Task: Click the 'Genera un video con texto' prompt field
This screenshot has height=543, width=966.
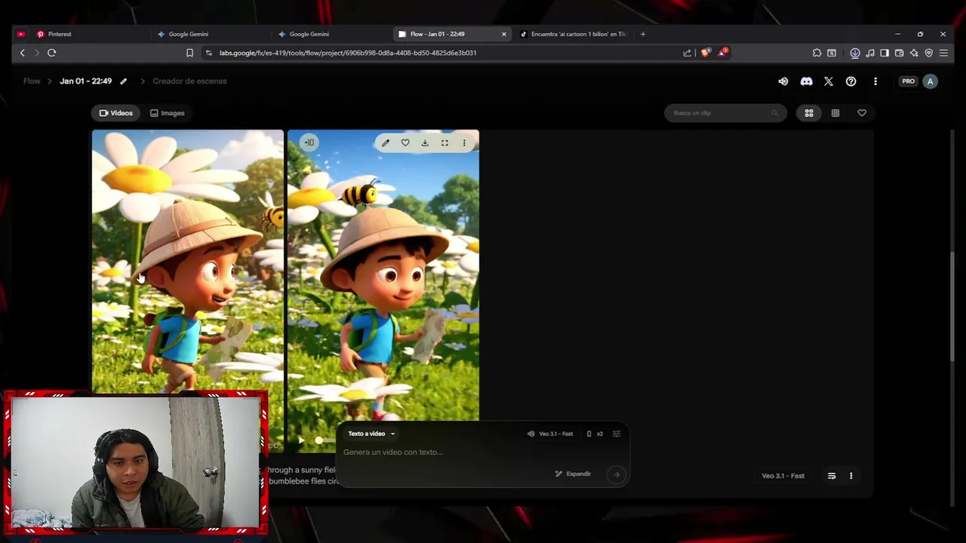Action: click(483, 452)
